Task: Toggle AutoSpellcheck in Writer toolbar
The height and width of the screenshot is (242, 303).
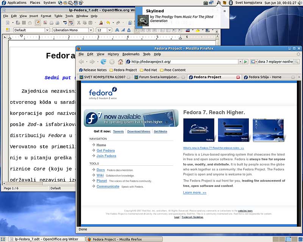Action: tap(71, 23)
